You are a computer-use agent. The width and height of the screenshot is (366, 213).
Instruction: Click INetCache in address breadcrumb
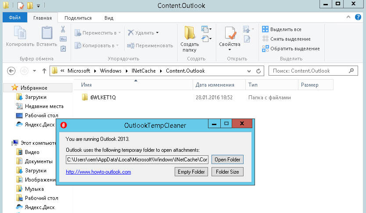coord(144,71)
